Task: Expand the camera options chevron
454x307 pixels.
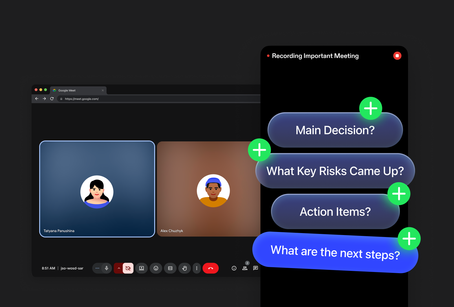Action: (119, 268)
